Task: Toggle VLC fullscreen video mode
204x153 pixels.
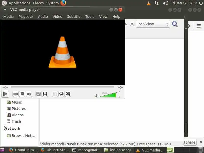Action: tap(39, 94)
